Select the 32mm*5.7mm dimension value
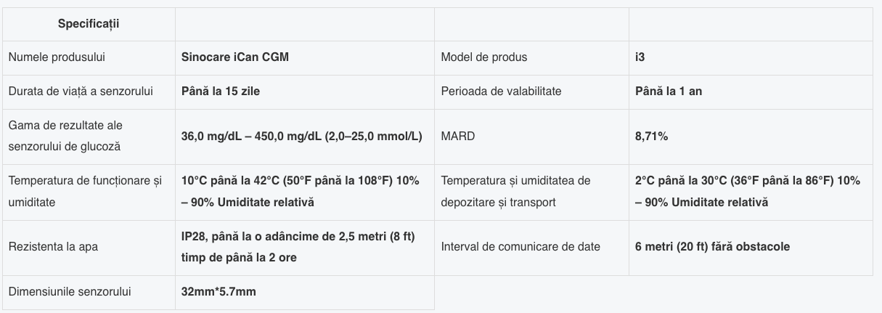The height and width of the screenshot is (313, 882). pos(219,292)
